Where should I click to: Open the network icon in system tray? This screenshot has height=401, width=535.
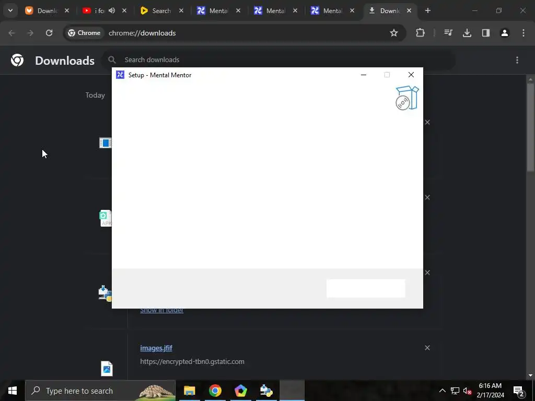click(455, 391)
